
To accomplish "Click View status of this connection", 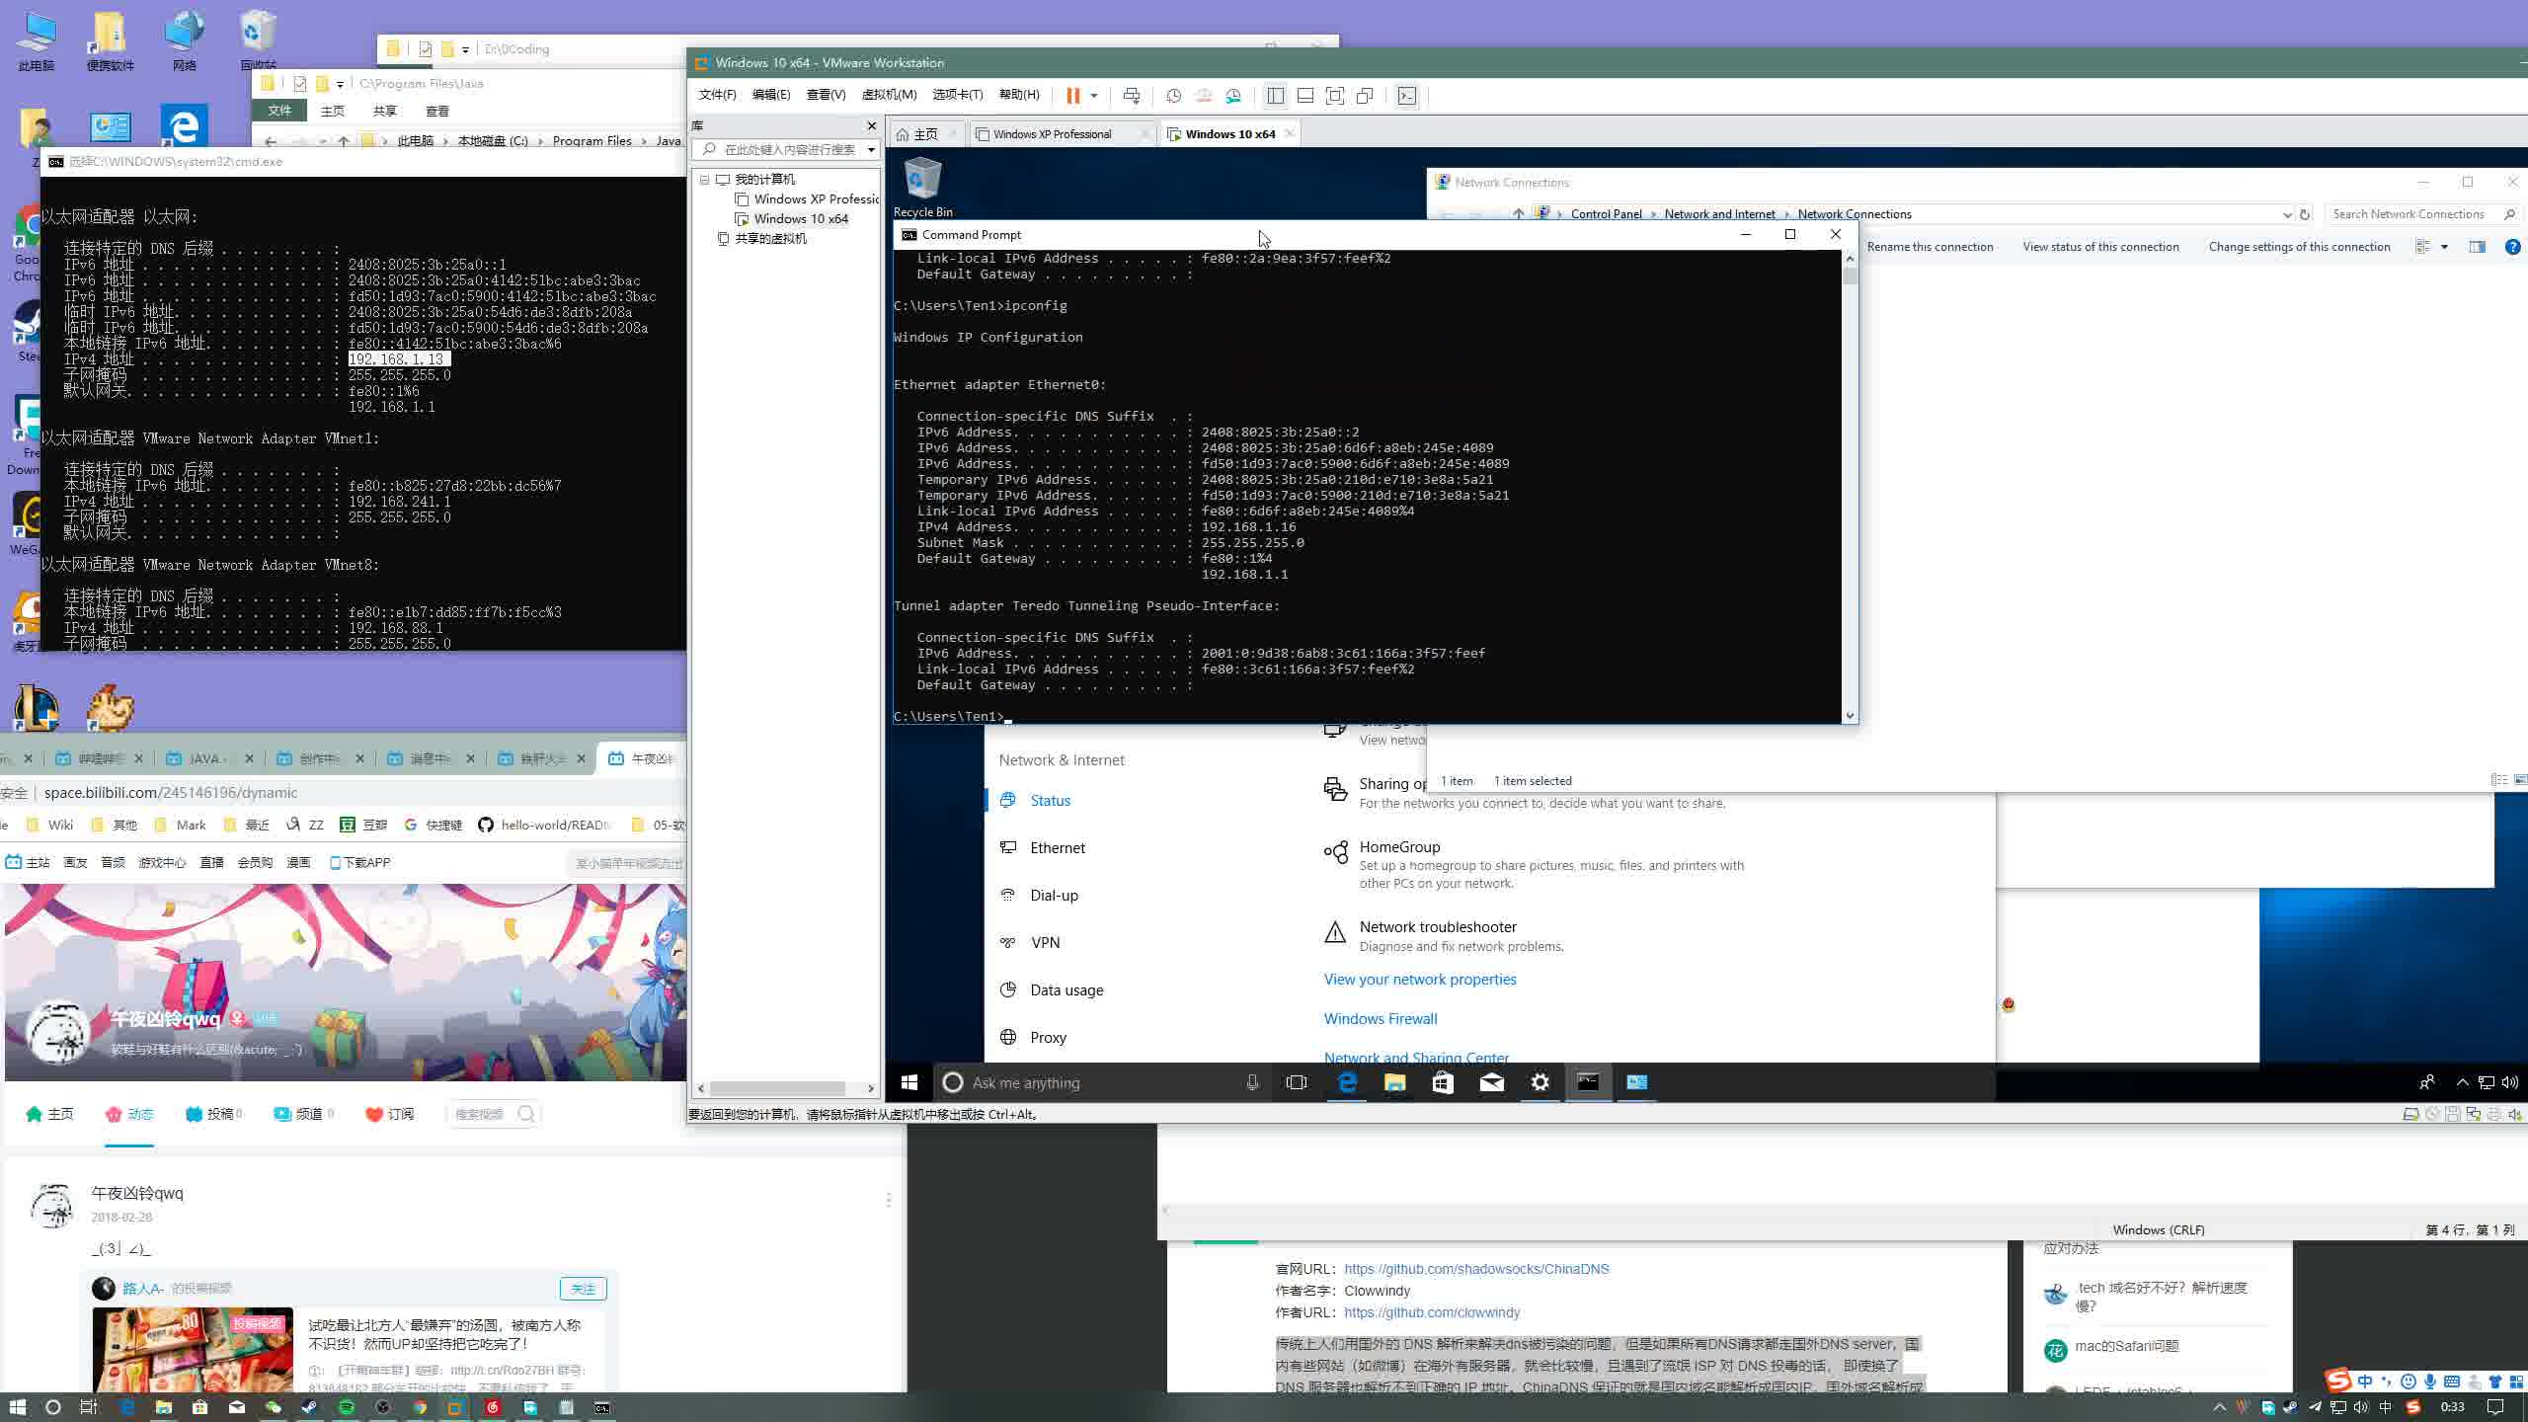I will point(2100,247).
